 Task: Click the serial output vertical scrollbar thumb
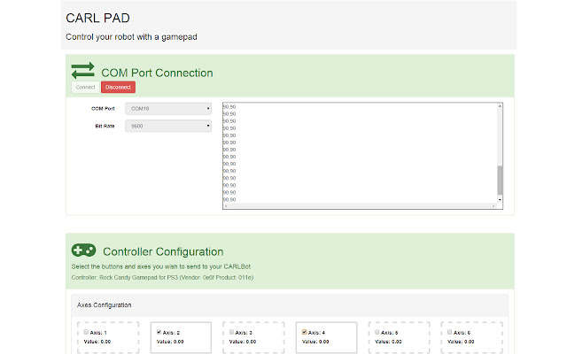tap(500, 180)
